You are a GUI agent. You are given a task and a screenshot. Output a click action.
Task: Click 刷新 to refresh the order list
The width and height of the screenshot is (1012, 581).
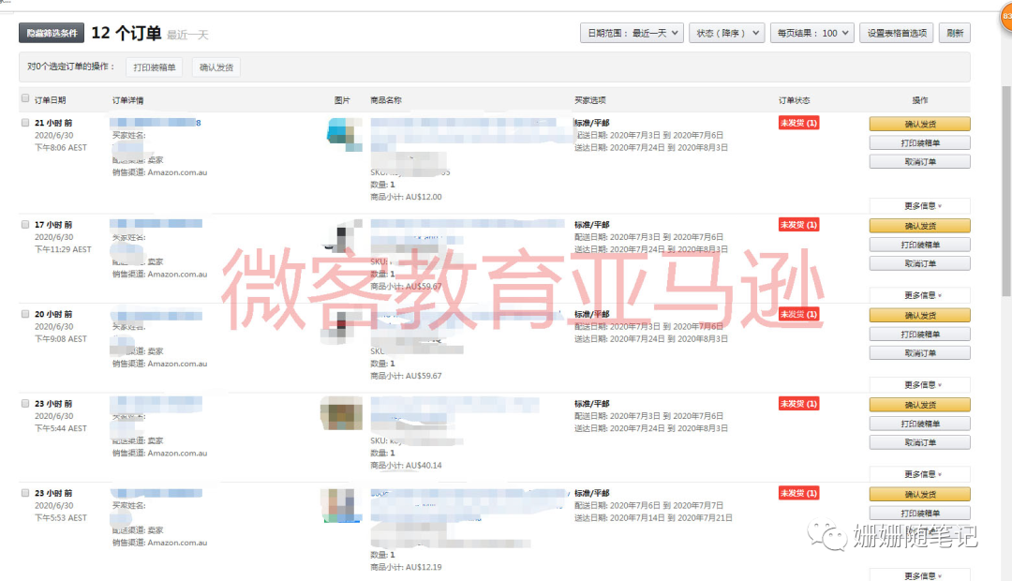tap(954, 34)
